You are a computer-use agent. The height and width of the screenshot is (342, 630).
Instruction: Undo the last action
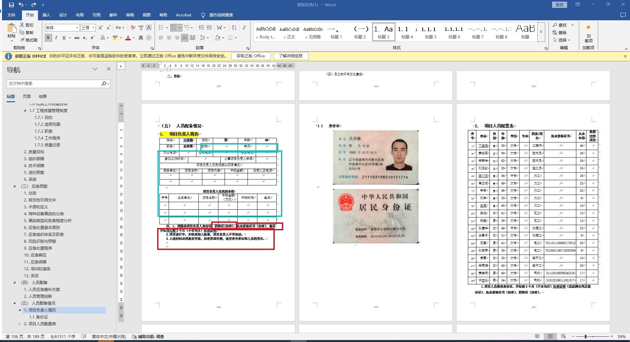[21, 5]
